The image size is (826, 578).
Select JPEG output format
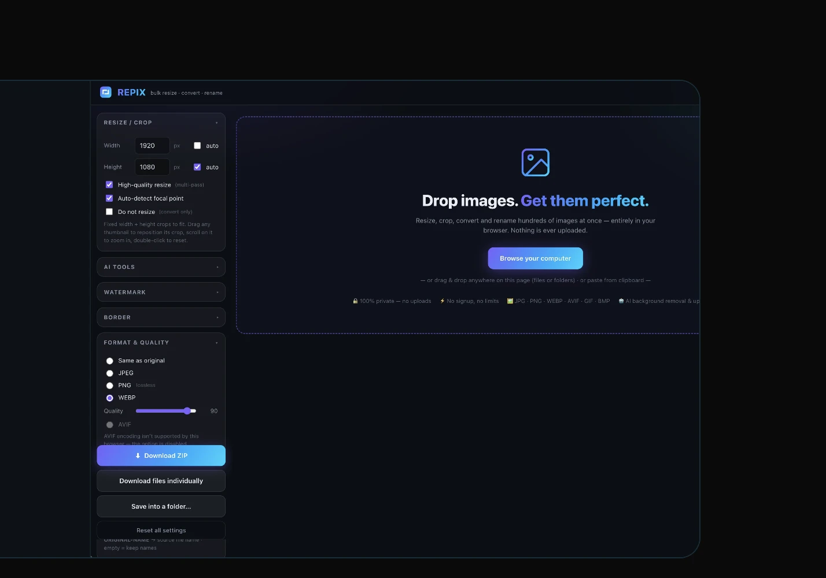tap(110, 373)
